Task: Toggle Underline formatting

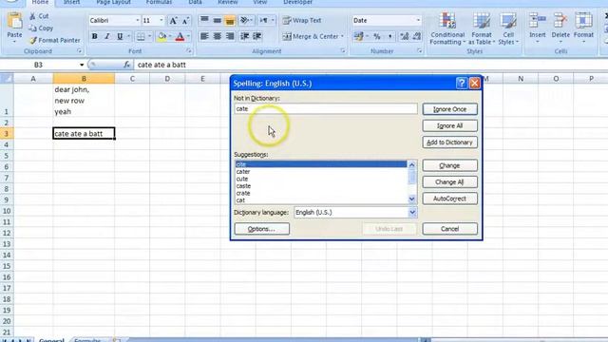Action: pyautogui.click(x=120, y=36)
